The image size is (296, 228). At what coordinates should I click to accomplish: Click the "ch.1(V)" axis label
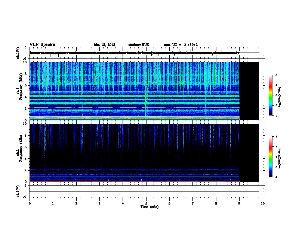click(18, 53)
